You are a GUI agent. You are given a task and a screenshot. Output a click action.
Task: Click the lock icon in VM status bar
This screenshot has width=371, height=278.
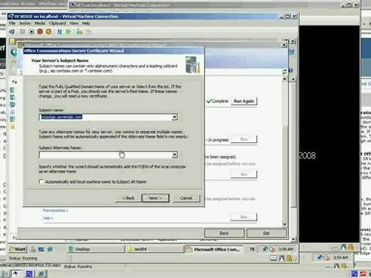coord(289,258)
